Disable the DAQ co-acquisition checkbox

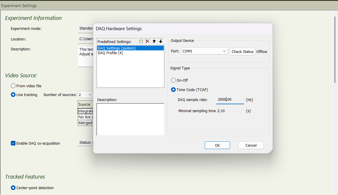click(13, 143)
